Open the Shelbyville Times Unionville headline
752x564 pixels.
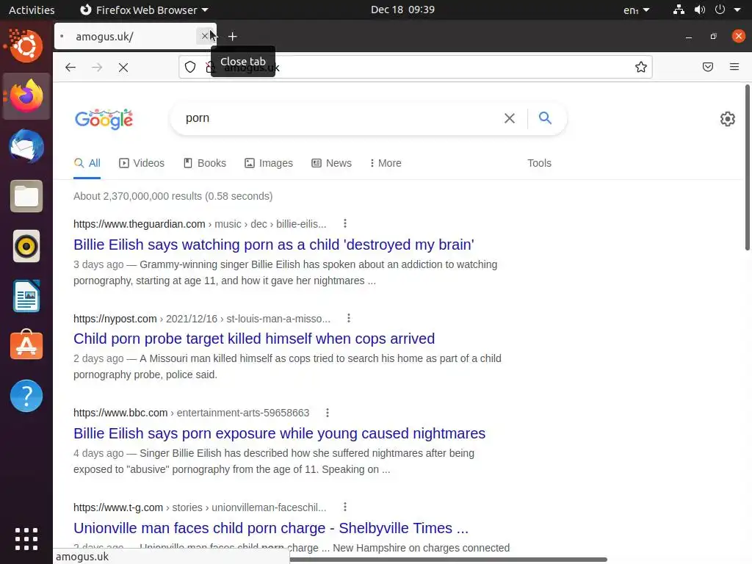pyautogui.click(x=271, y=528)
